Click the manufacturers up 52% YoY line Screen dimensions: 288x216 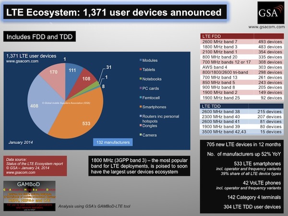(x=244, y=154)
